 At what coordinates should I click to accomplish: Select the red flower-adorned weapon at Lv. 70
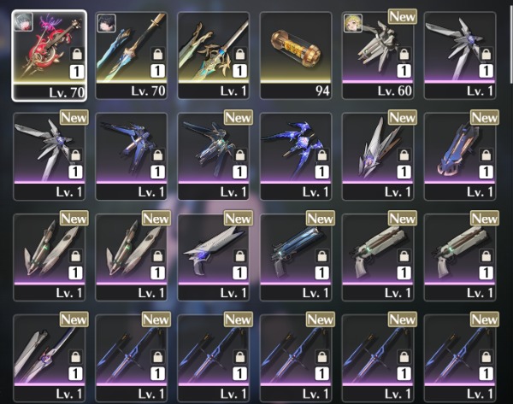[49, 56]
